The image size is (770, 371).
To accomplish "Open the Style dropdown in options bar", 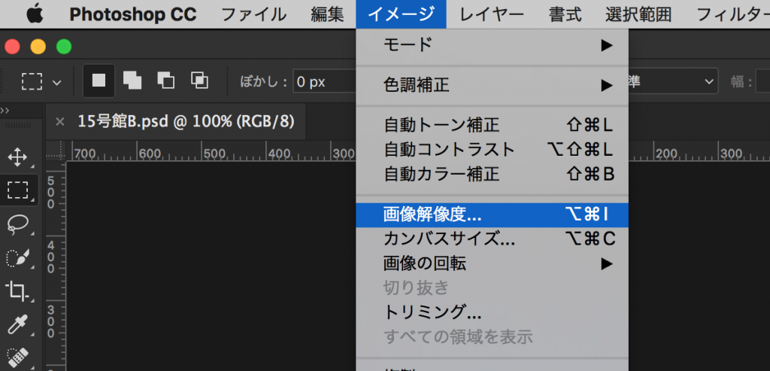I will (x=674, y=81).
